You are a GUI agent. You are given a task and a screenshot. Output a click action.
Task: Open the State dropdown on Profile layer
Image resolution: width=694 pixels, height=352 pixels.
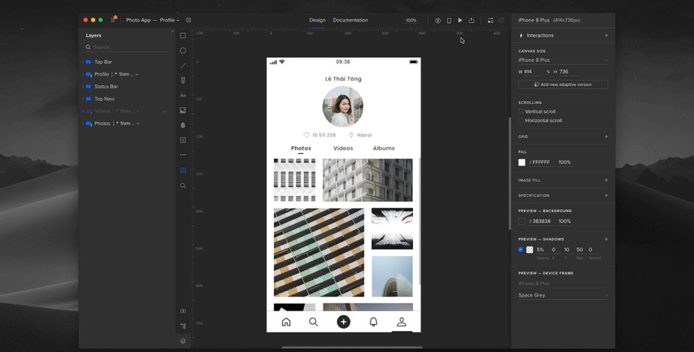pyautogui.click(x=128, y=74)
